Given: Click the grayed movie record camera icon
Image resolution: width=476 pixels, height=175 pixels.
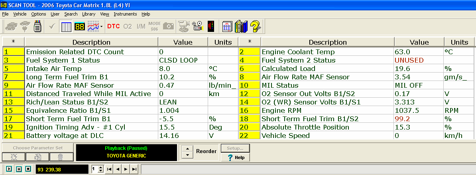Looking at the screenshot, I should click(184, 26).
